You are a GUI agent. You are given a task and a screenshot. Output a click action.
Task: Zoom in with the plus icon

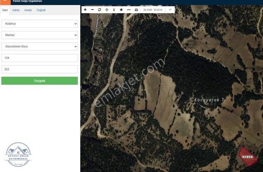click(x=85, y=10)
